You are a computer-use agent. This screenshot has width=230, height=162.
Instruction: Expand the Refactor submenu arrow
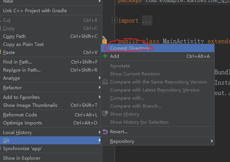click(x=99, y=88)
